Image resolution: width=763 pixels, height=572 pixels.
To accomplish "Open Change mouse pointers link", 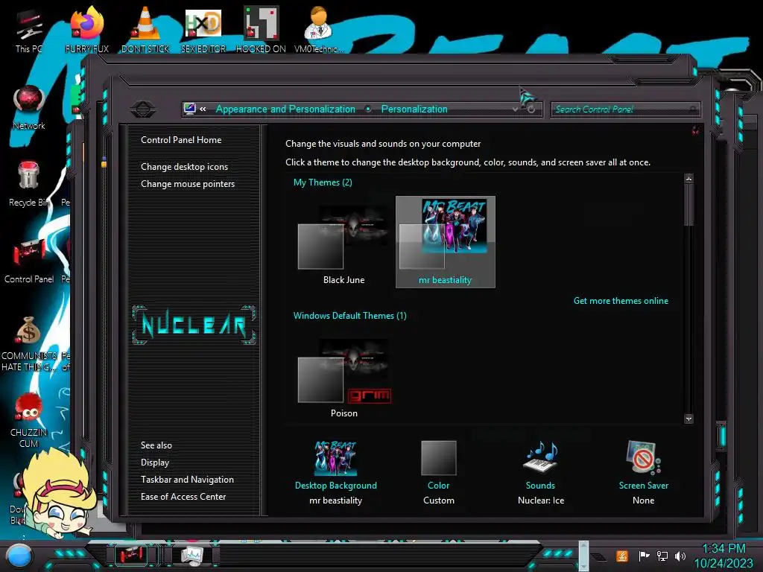I will (188, 184).
